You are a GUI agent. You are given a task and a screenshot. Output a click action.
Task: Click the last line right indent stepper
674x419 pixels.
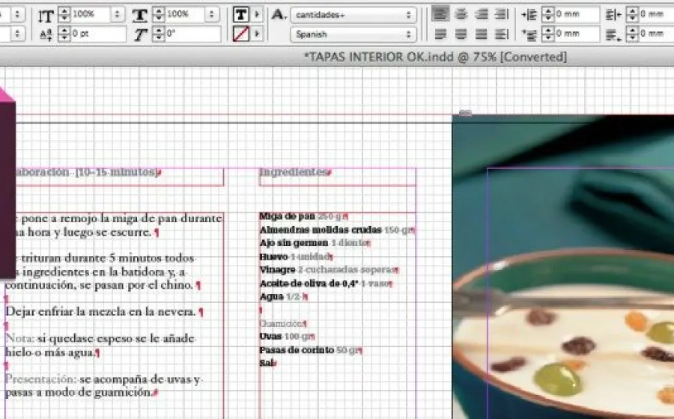pos(632,34)
